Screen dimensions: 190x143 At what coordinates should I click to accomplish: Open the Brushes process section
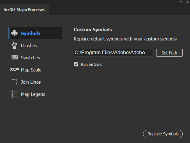point(35,46)
